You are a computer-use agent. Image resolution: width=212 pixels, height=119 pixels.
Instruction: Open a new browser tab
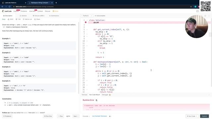[56, 3]
